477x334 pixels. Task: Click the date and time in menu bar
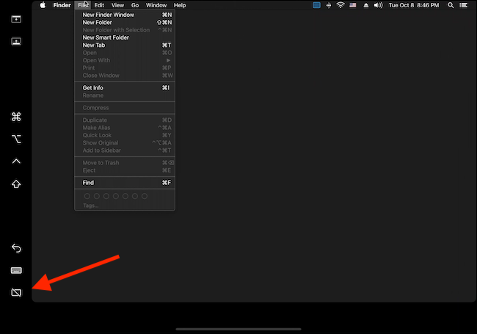[414, 5]
